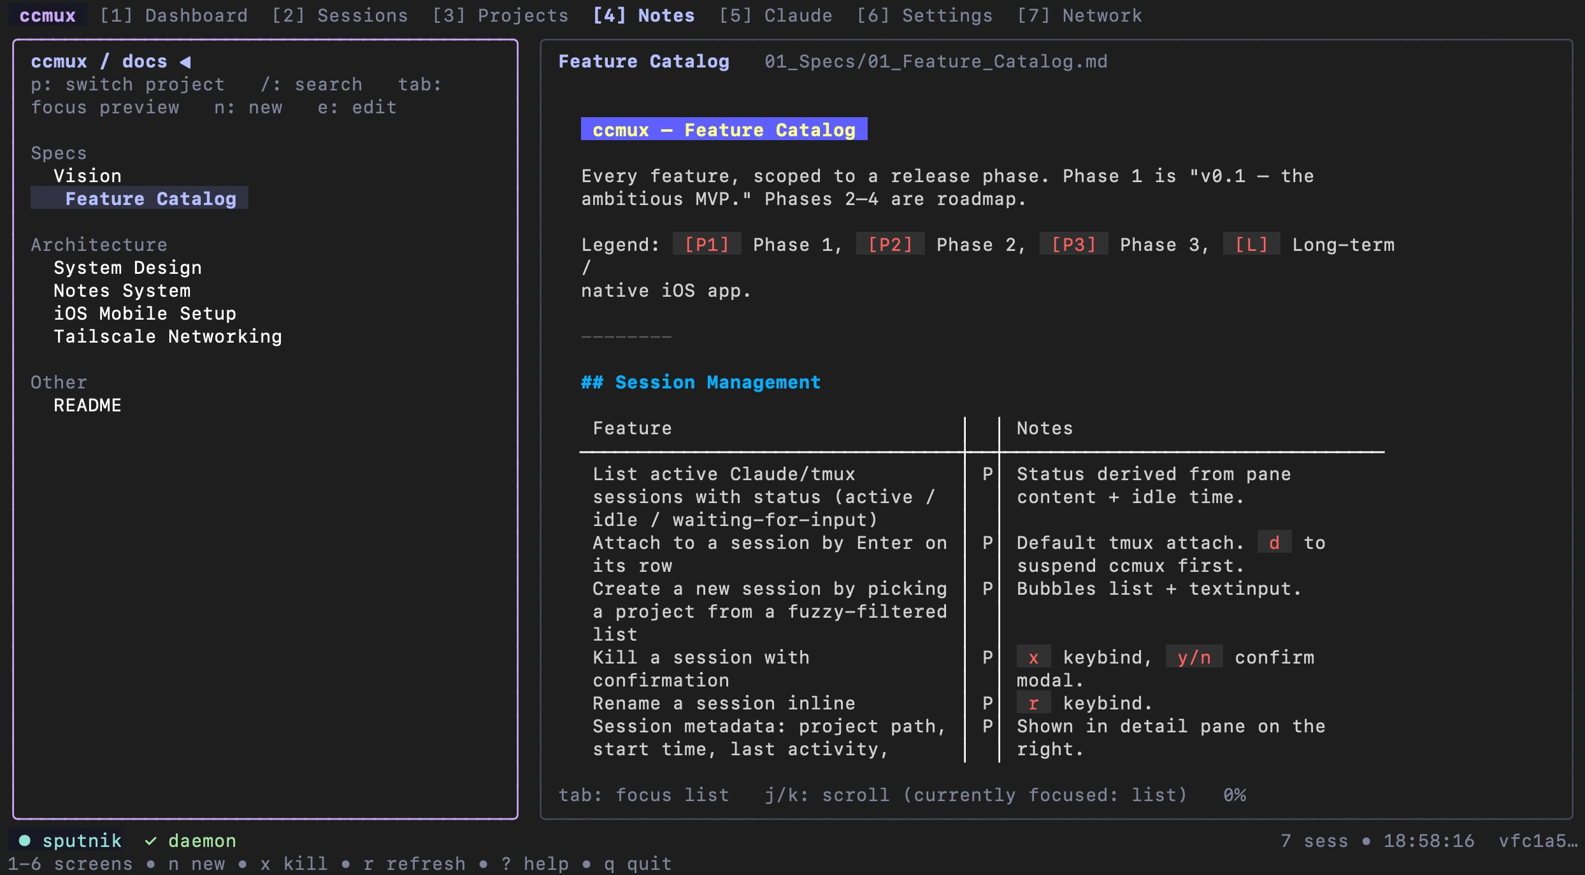Click the '1-6 screens' help hint

click(x=71, y=864)
